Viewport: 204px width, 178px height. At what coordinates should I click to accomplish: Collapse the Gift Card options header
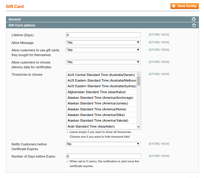89,26
